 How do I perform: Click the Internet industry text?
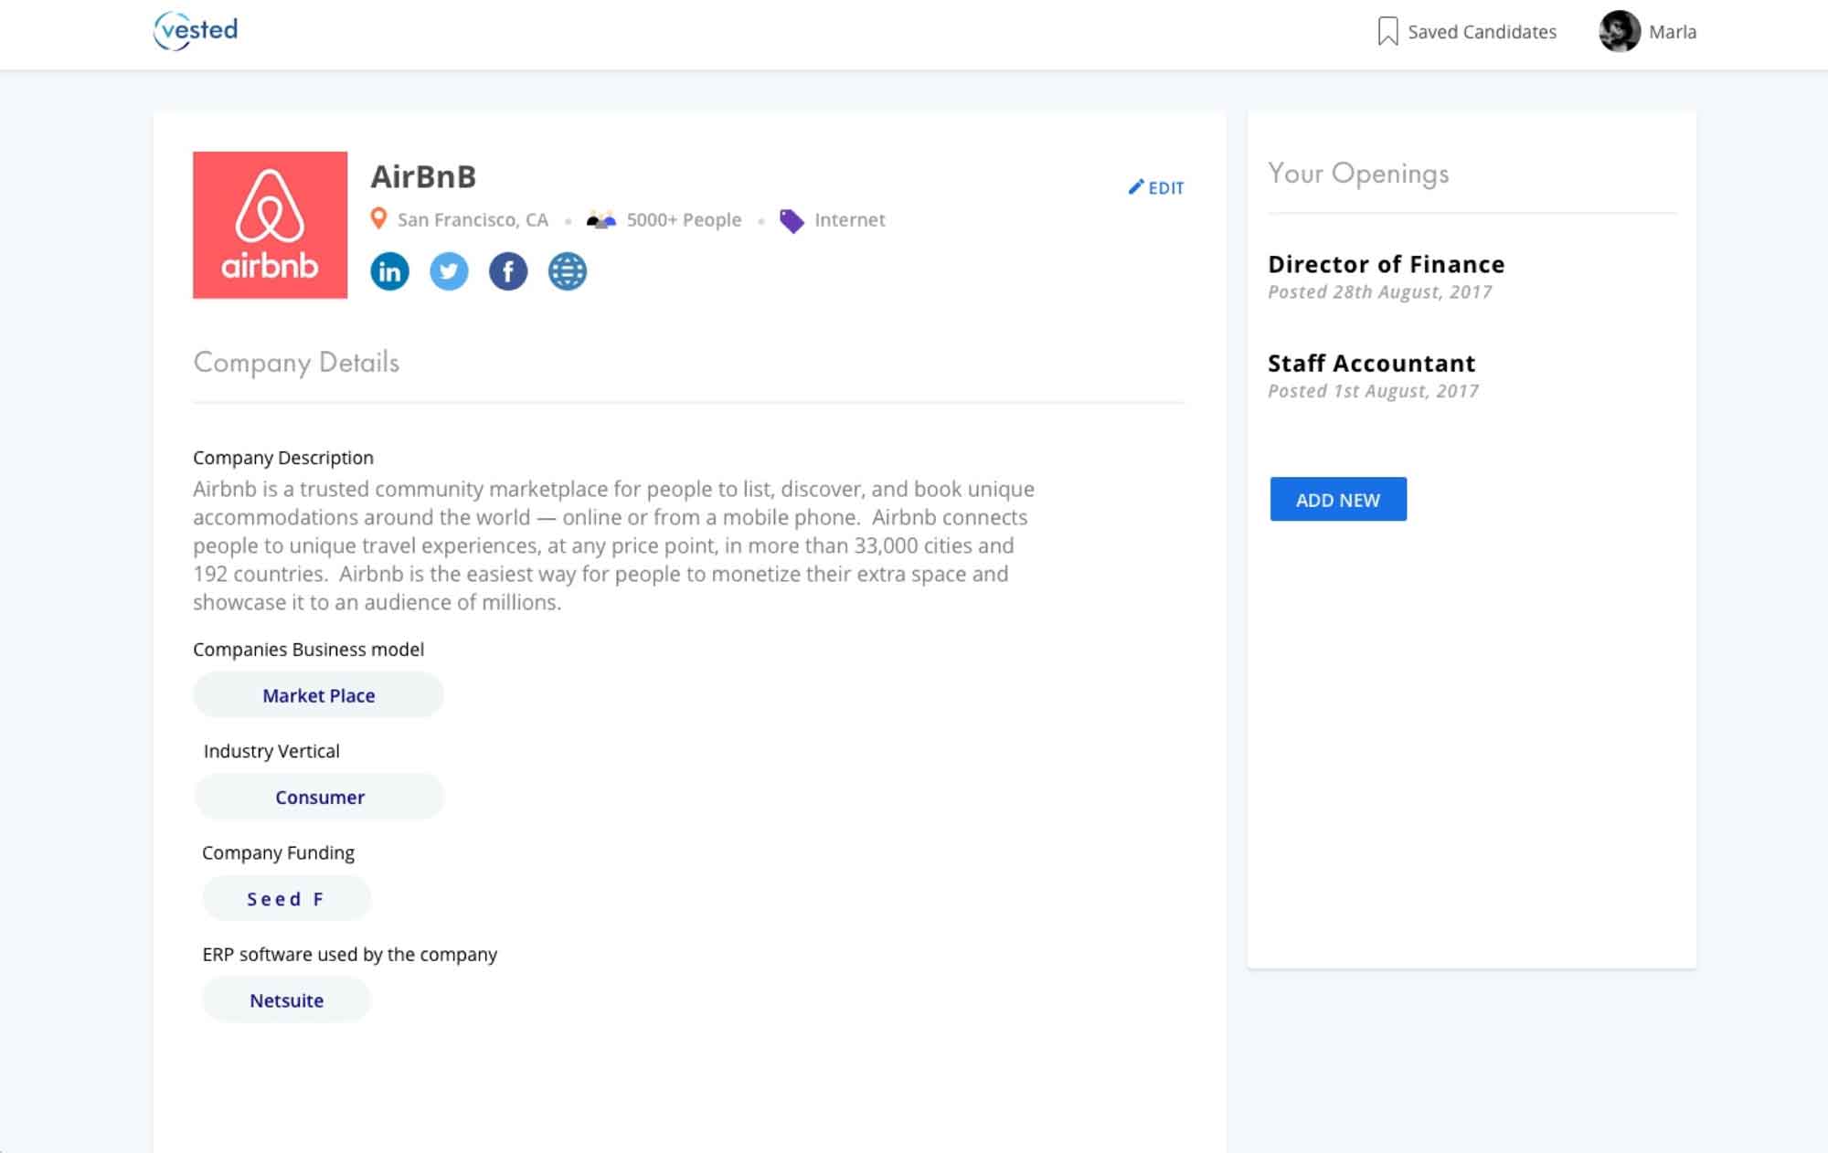pyautogui.click(x=849, y=220)
